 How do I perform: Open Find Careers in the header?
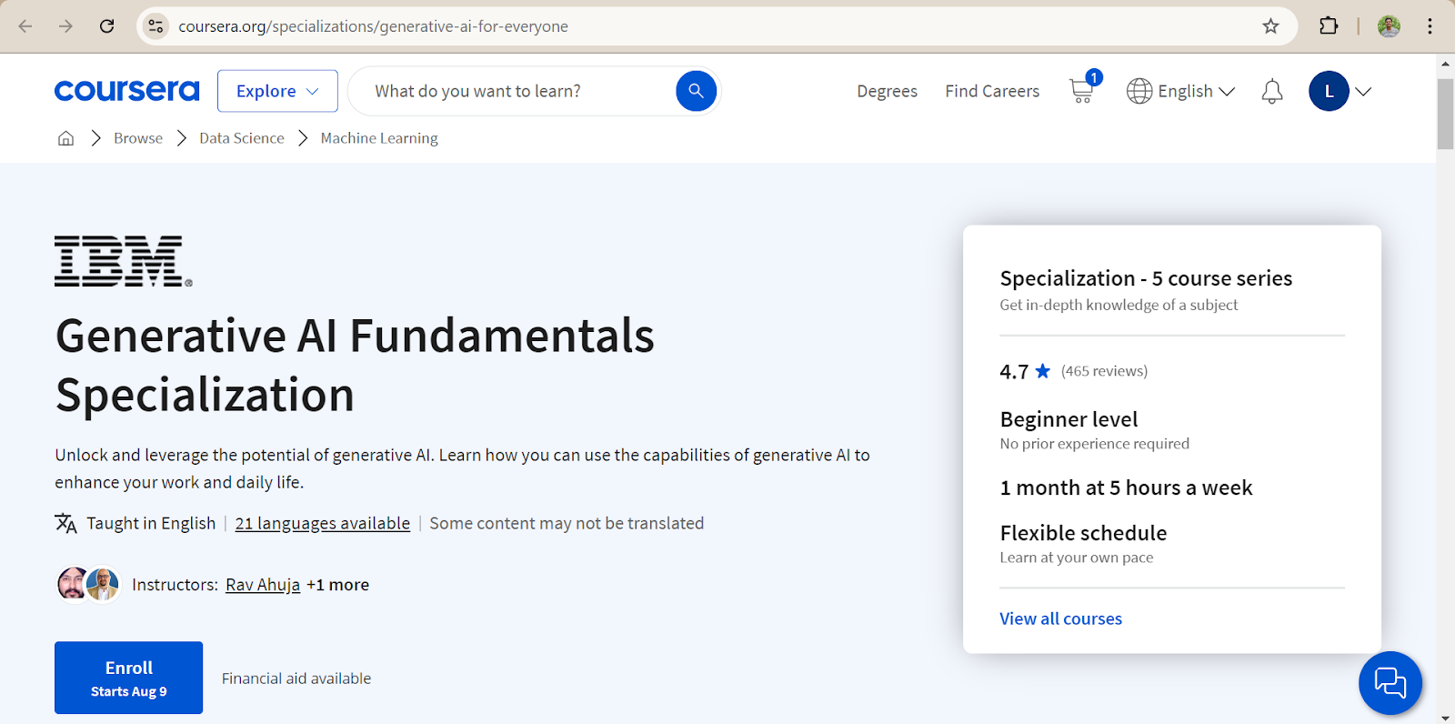[x=992, y=91]
